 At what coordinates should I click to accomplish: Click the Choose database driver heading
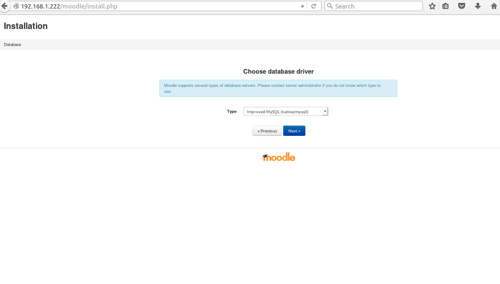tap(279, 72)
